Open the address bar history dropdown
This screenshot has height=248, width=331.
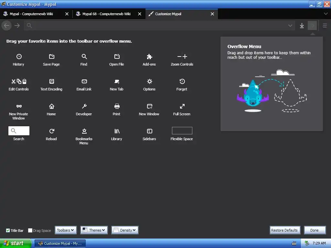pyautogui.click(x=290, y=26)
